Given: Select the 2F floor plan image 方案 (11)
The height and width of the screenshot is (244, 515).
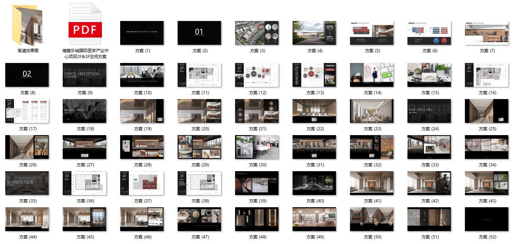Looking at the screenshot, I should (x=199, y=75).
